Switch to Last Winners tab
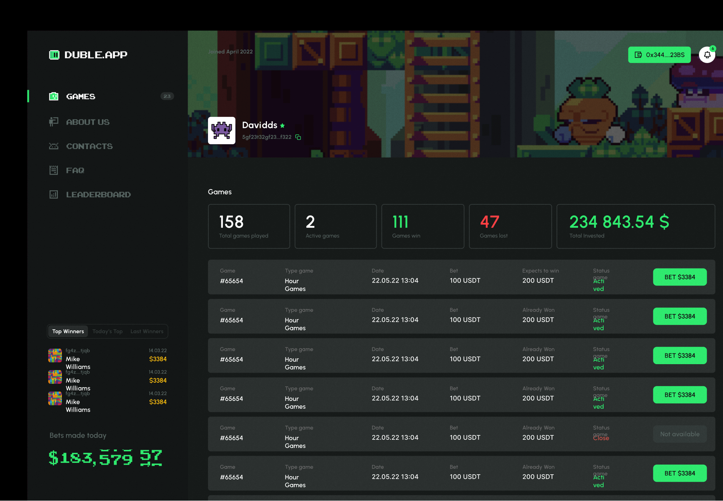Image resolution: width=723 pixels, height=501 pixels. pos(147,332)
